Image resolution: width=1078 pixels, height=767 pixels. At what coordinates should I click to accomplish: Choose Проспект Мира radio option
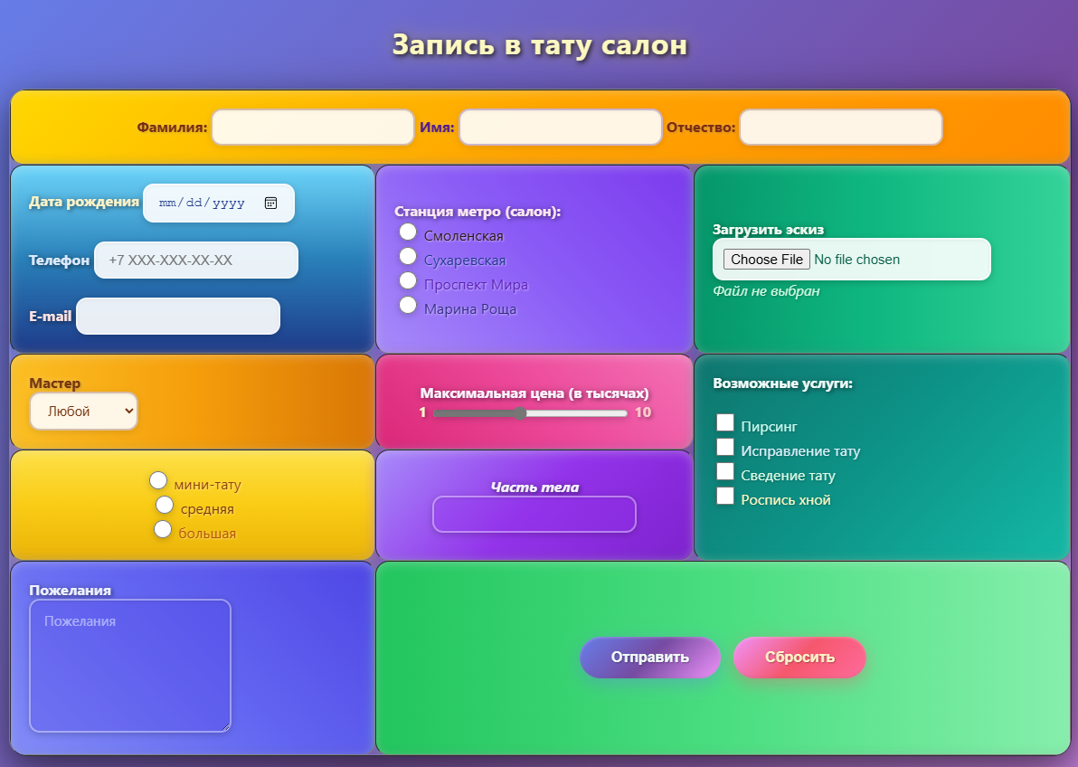click(x=408, y=280)
